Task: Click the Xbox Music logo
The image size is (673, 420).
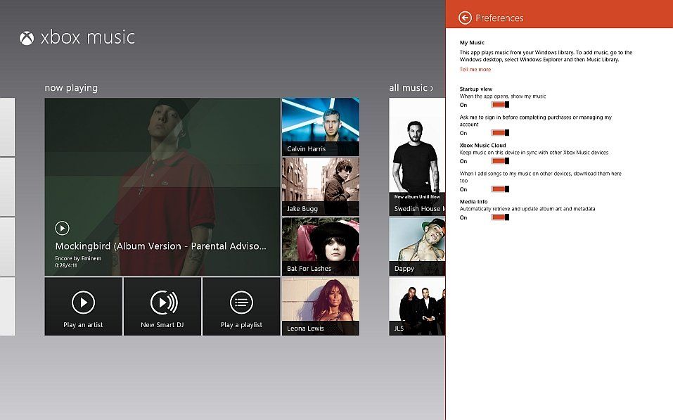Action: click(76, 37)
